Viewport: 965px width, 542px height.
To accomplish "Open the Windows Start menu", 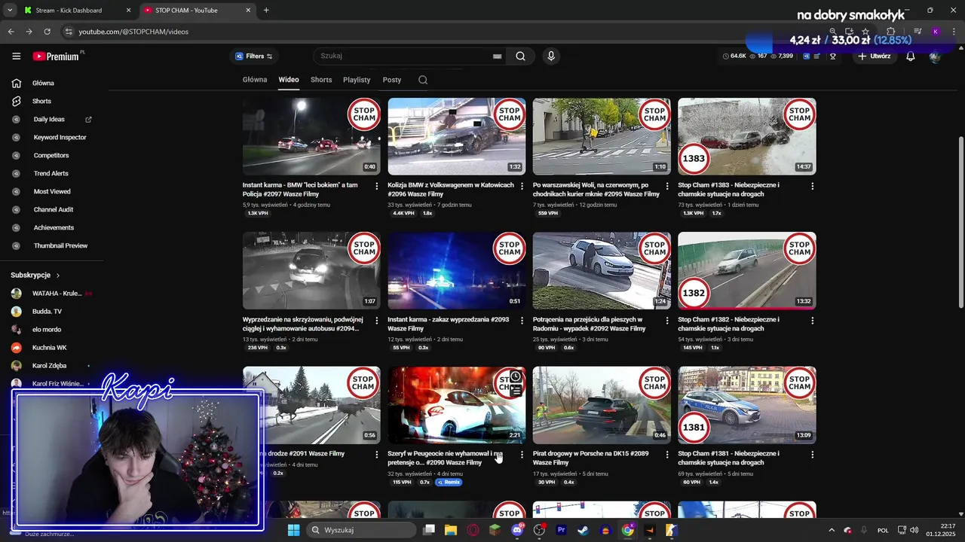I will tap(293, 530).
